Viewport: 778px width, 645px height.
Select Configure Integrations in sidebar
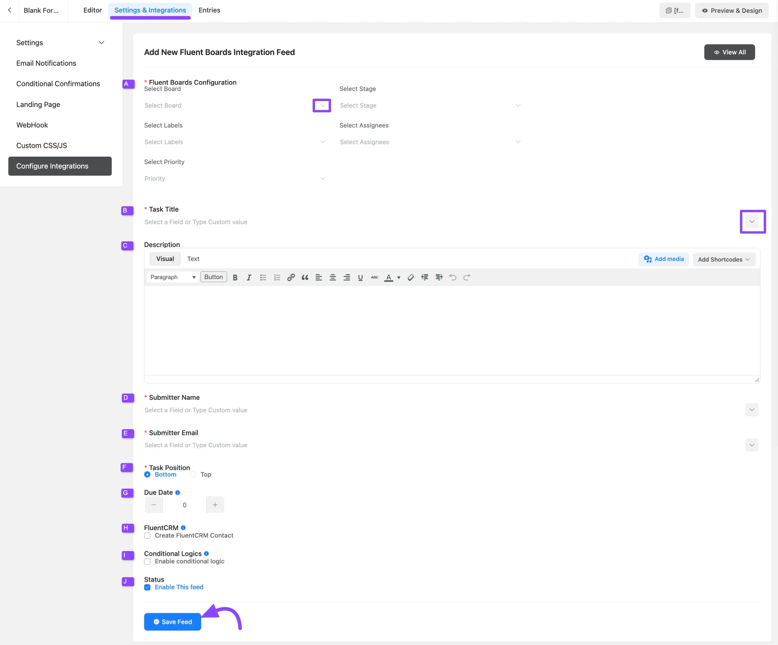click(x=60, y=166)
